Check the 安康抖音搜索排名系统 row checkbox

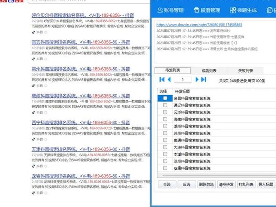(165, 168)
